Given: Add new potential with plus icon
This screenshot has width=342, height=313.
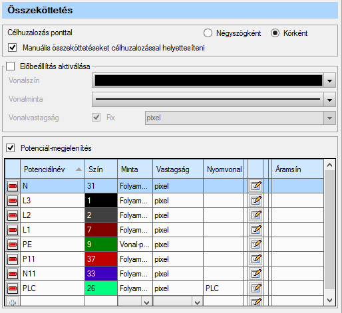Looking at the screenshot, I should 13,302.
